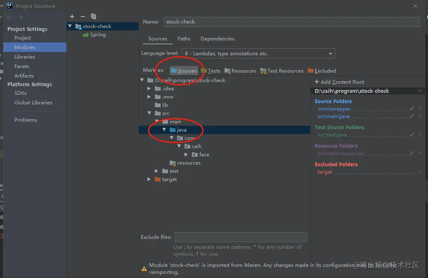
Task: Unmark src\main\resources resource folder
Action: (x=420, y=153)
